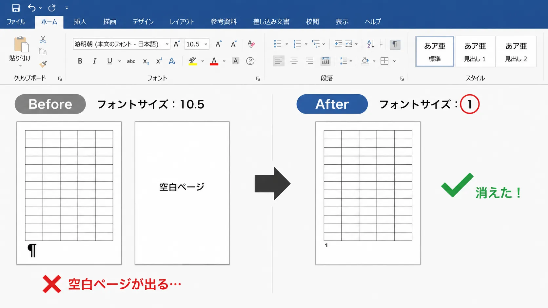
Task: Expand the font name dropdown arrow
Action: [167, 44]
